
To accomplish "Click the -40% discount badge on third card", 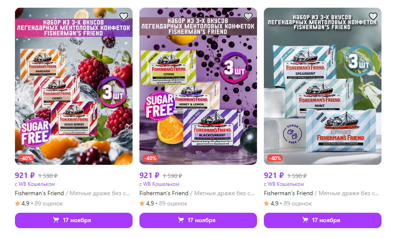I will pyautogui.click(x=275, y=158).
